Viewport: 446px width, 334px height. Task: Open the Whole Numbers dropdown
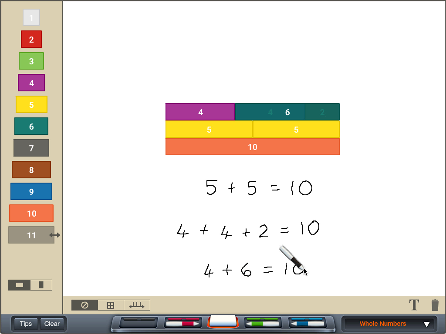coord(389,324)
